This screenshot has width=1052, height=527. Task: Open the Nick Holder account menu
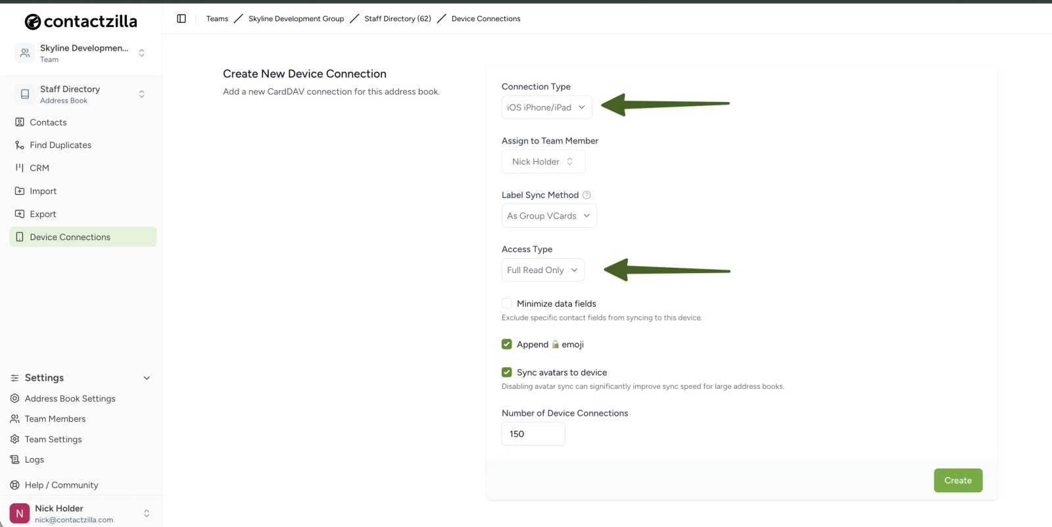coord(81,513)
